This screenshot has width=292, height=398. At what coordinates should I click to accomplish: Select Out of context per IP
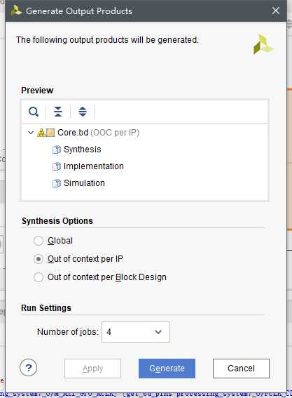tap(39, 259)
